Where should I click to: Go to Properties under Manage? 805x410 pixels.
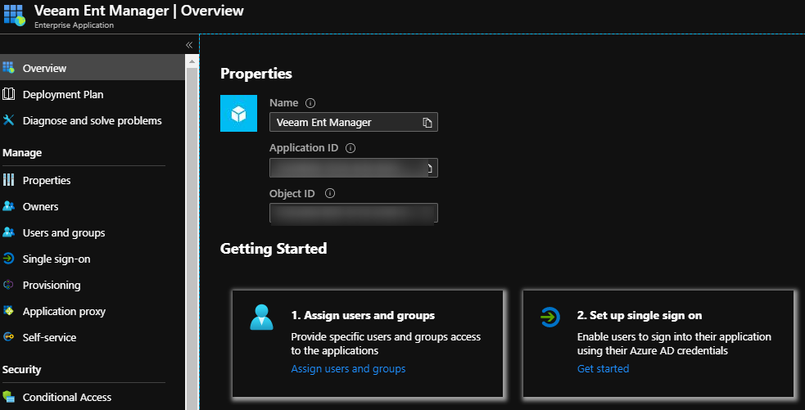point(47,180)
